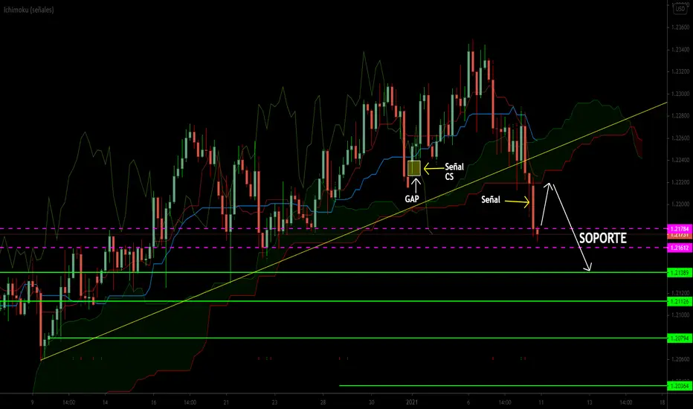This screenshot has width=693, height=409.
Task: Click the magenta 1.21784 price label
Action: 680,229
